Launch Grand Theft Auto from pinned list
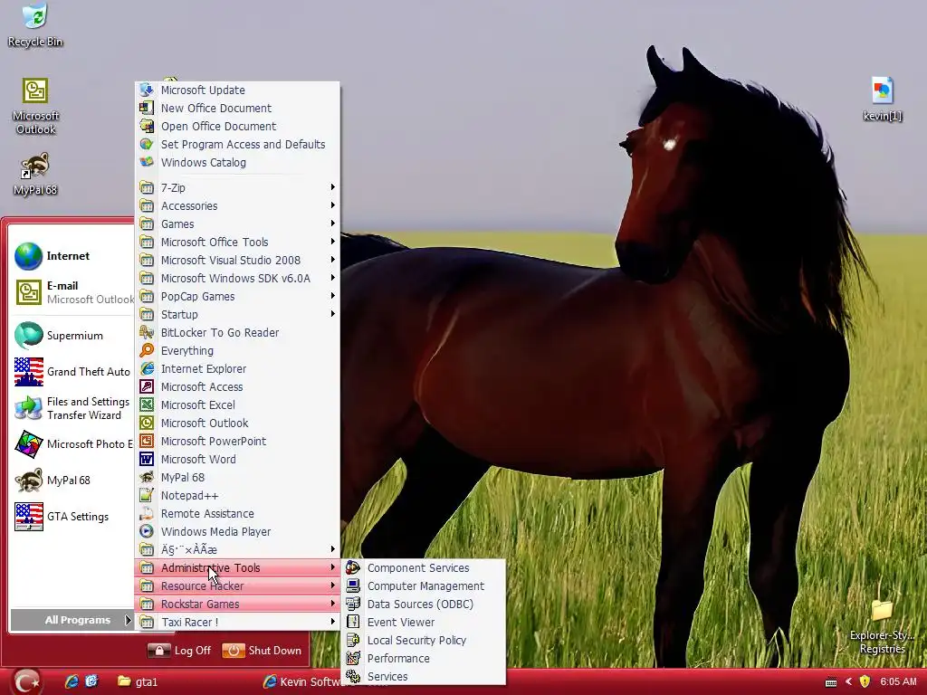Screen dimensions: 927x695 click(71, 372)
